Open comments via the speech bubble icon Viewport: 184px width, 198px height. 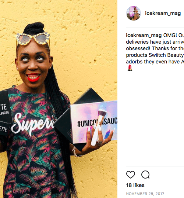(x=145, y=175)
